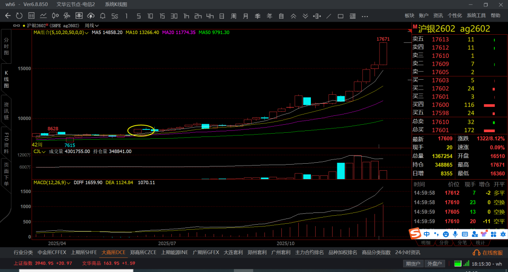Viewport: 508px width, 272px height.
Task: Toggle the chart link chain icon
Action: pyautogui.click(x=17, y=25)
